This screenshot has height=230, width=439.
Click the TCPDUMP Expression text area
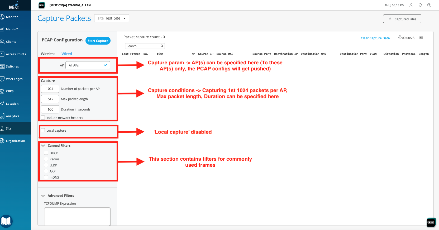pos(77,216)
